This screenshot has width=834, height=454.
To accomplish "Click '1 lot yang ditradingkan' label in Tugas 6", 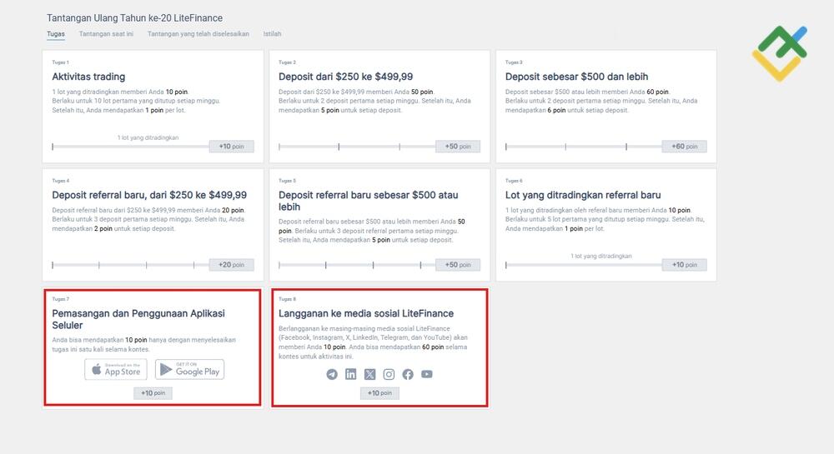I will pos(601,256).
